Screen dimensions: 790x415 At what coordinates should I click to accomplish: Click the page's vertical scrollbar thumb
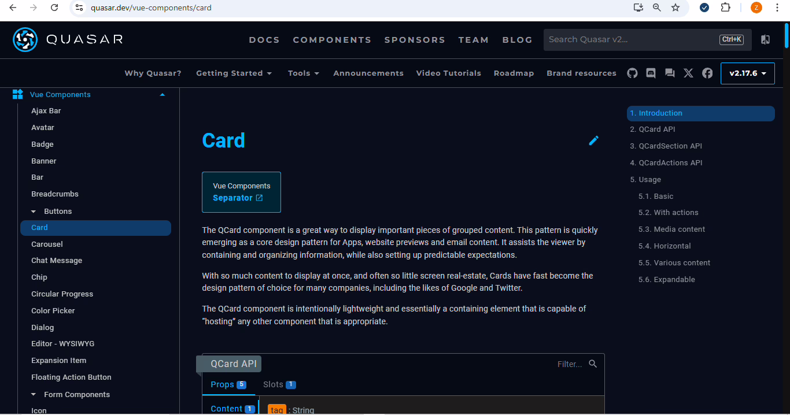787,35
